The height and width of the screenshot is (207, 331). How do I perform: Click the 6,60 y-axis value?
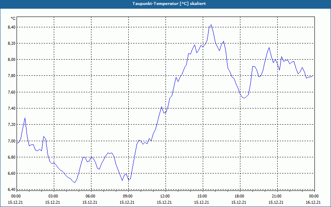pos(12,173)
